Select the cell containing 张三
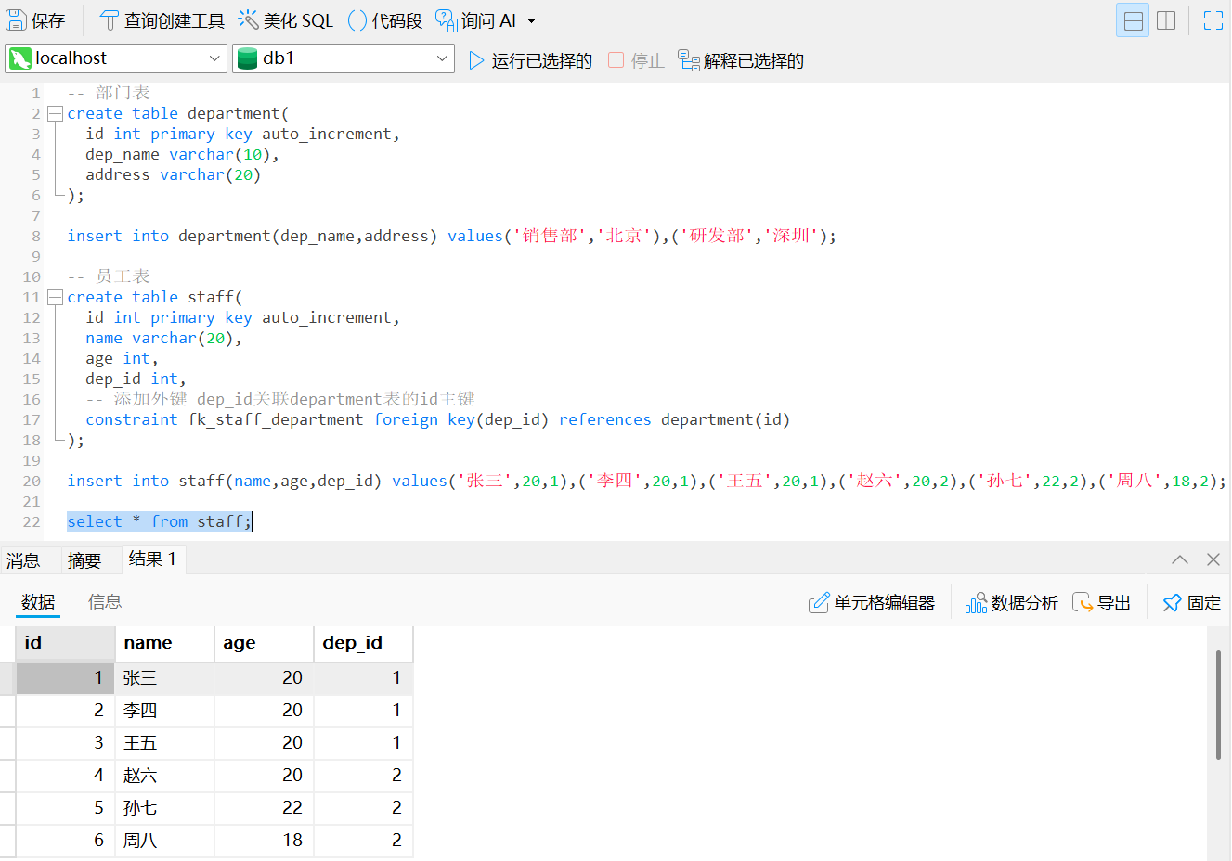Screen dimensions: 1232x861 (x=164, y=678)
